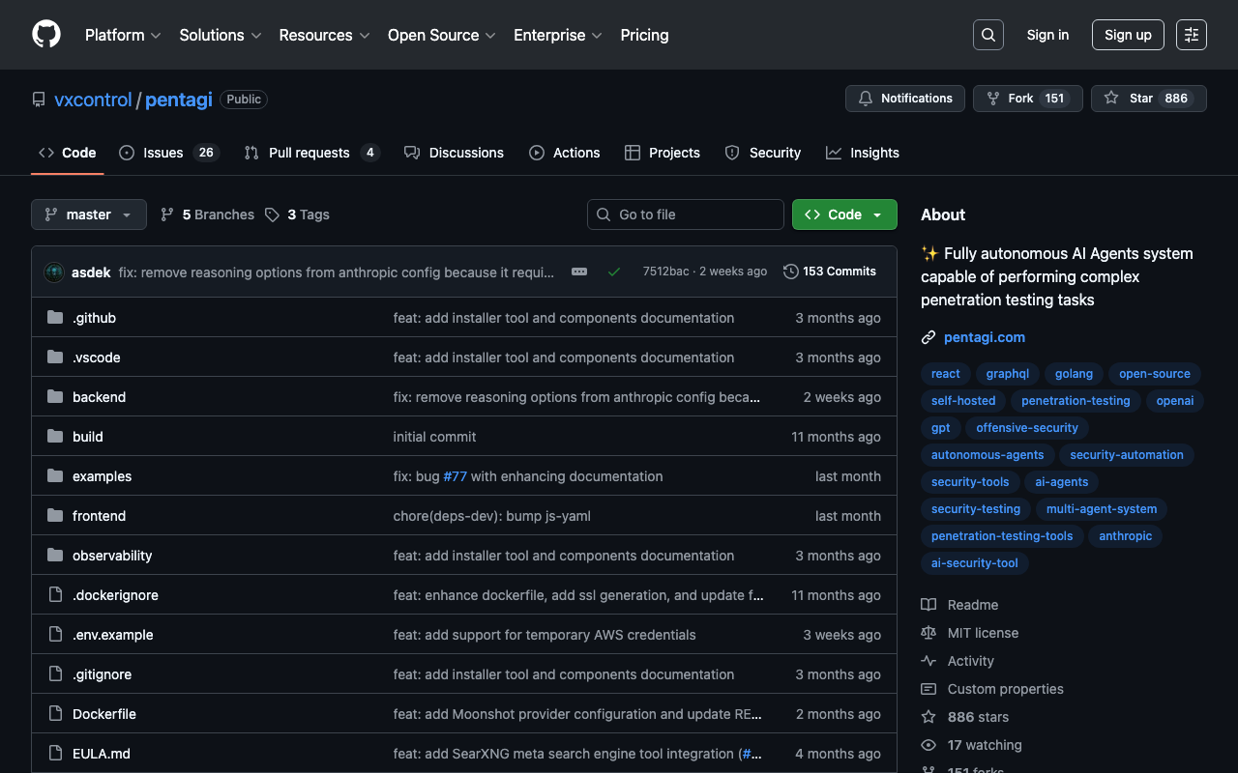
Task: Click the commit status green checkmark
Action: coord(613,272)
